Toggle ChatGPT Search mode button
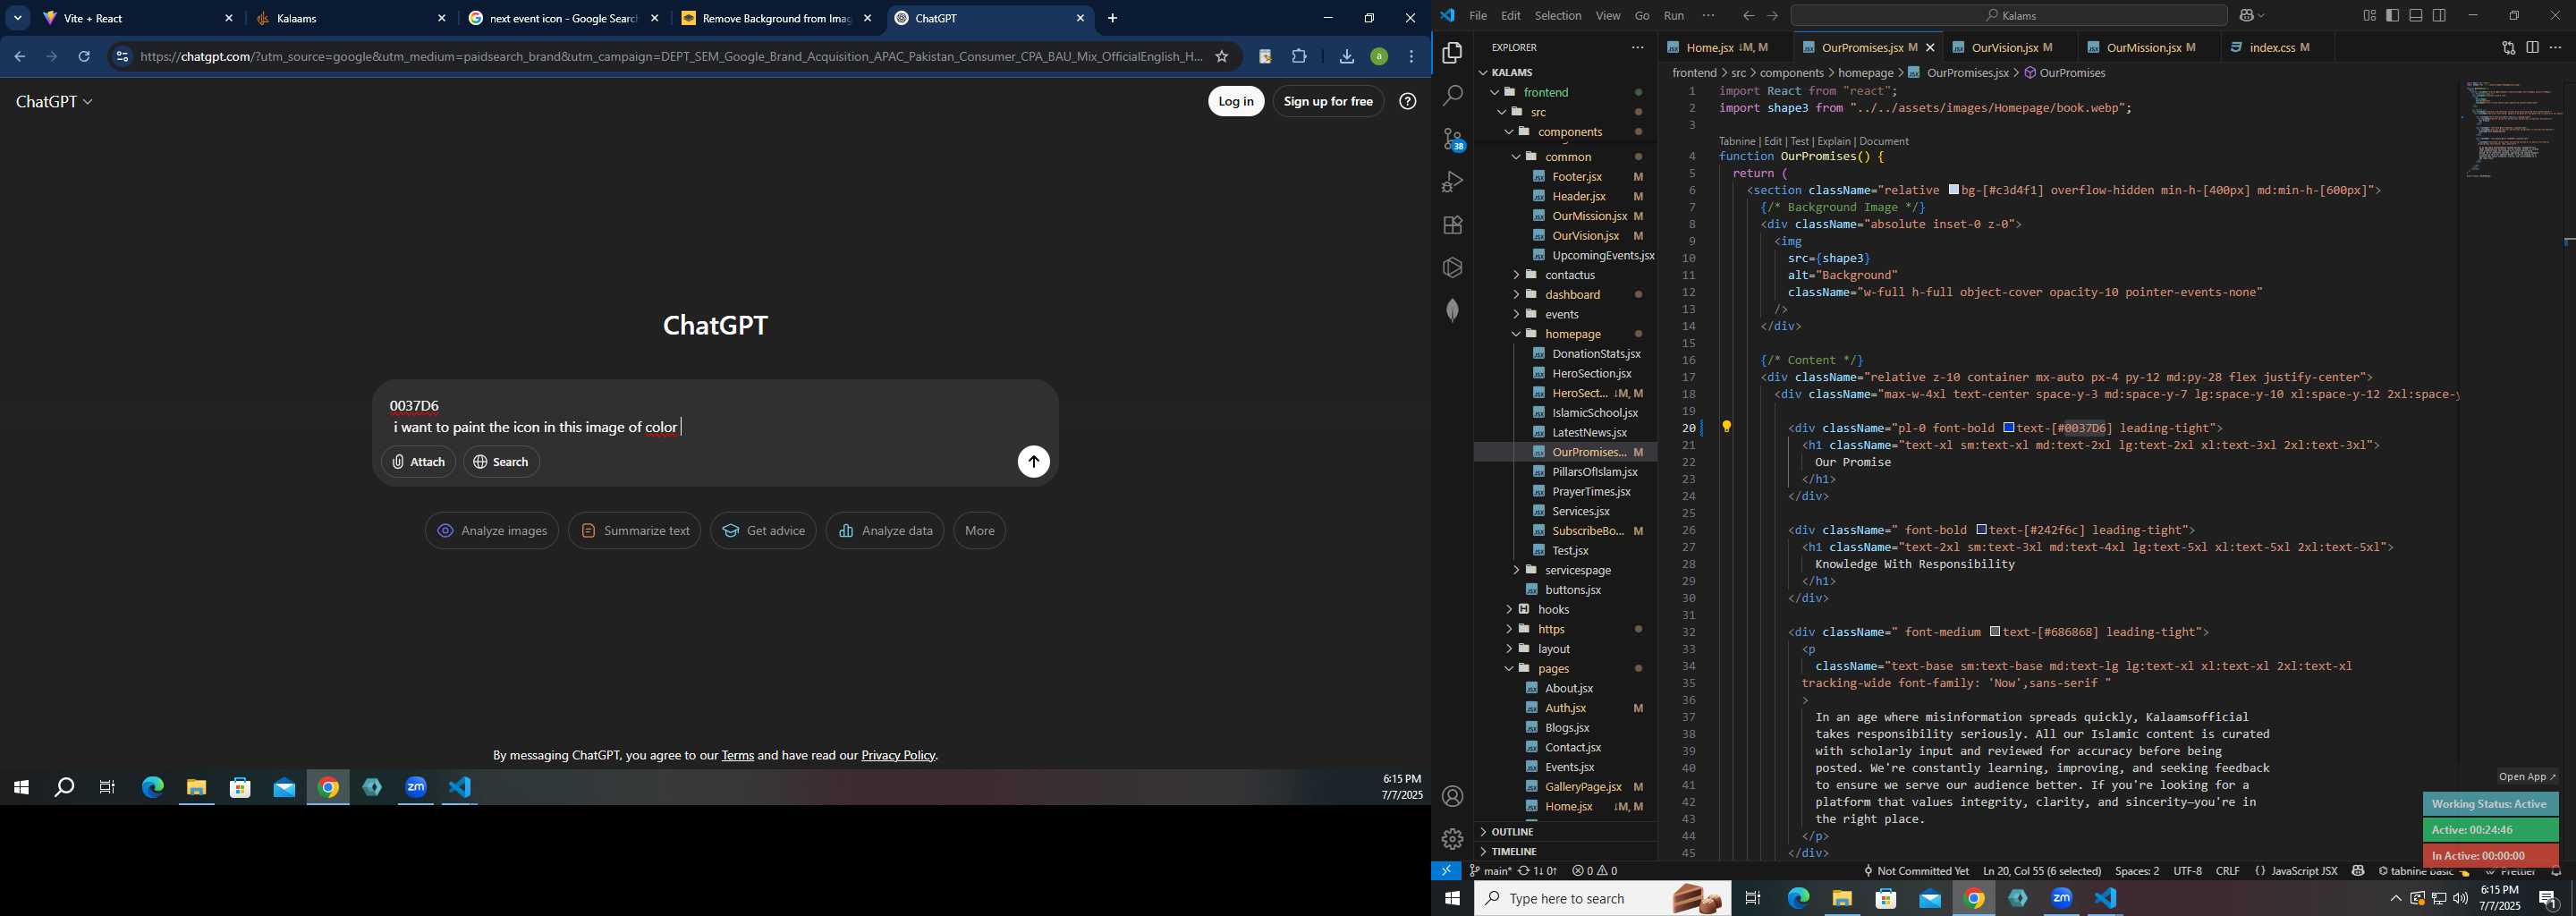This screenshot has height=916, width=2576. [501, 462]
